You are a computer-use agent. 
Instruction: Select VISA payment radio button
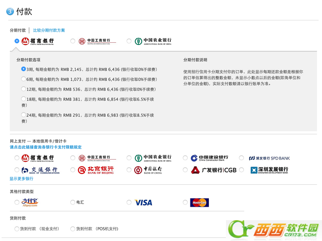pyautogui.click(x=129, y=202)
